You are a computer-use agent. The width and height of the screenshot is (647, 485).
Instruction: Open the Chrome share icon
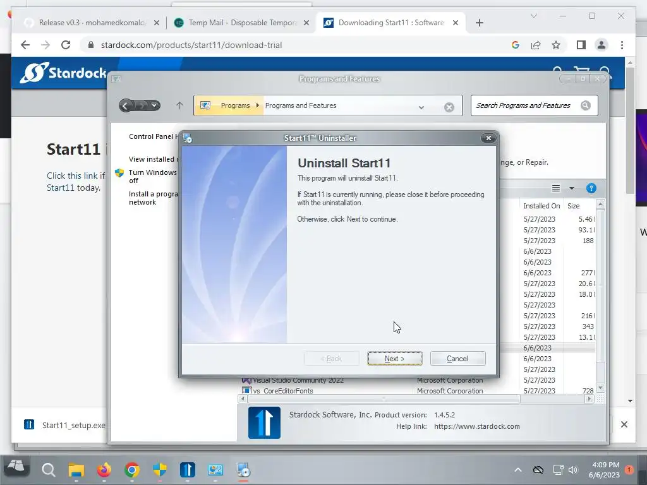[536, 45]
